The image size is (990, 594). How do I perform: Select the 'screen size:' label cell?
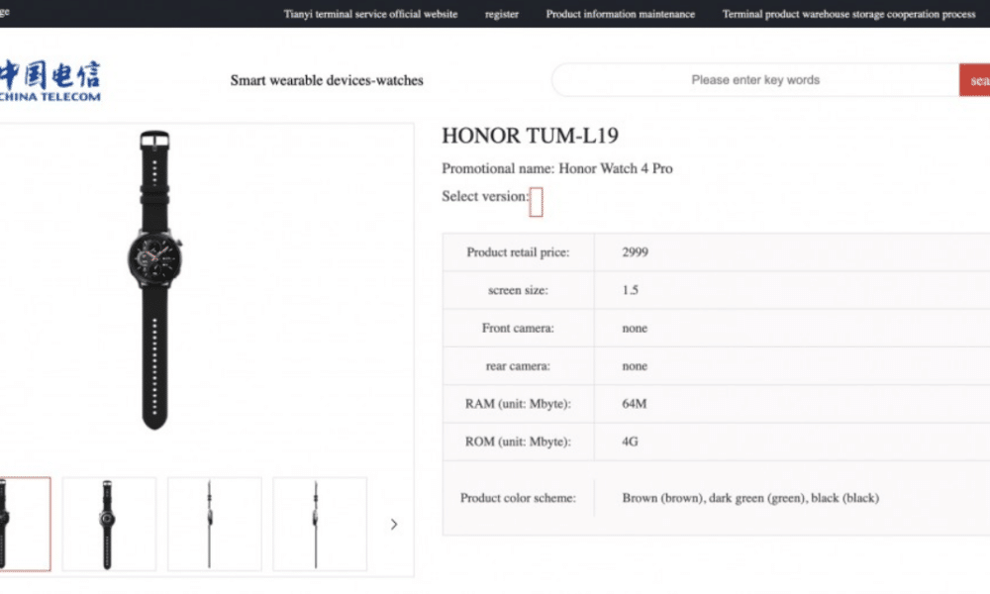pyautogui.click(x=519, y=290)
